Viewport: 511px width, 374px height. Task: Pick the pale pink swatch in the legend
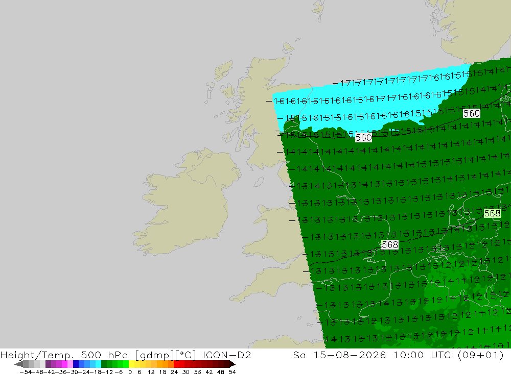[71, 364]
